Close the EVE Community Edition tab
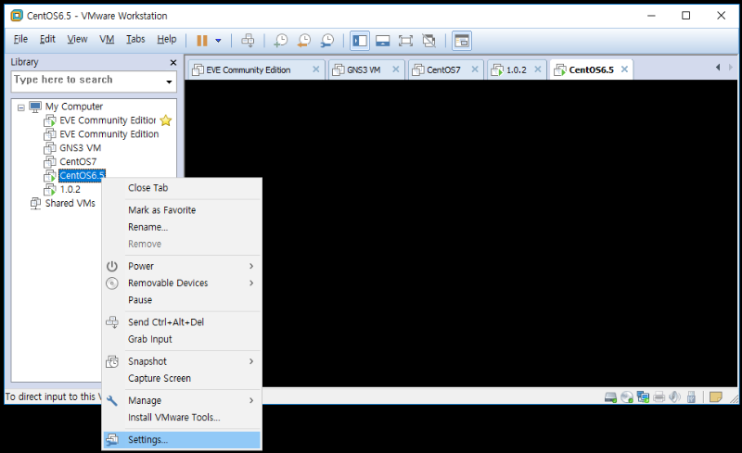This screenshot has height=453, width=742. pyautogui.click(x=316, y=69)
